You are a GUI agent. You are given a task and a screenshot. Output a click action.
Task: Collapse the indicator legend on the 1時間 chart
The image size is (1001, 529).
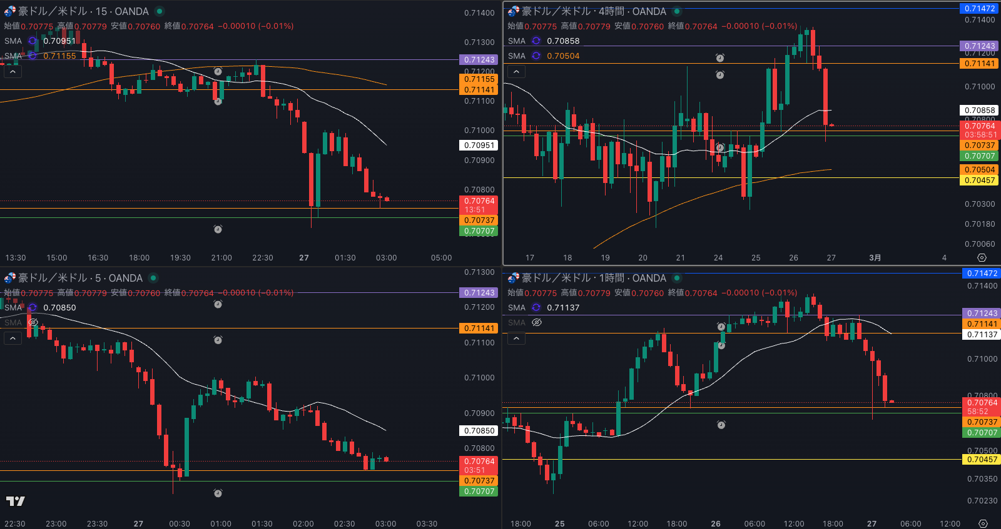(x=516, y=339)
